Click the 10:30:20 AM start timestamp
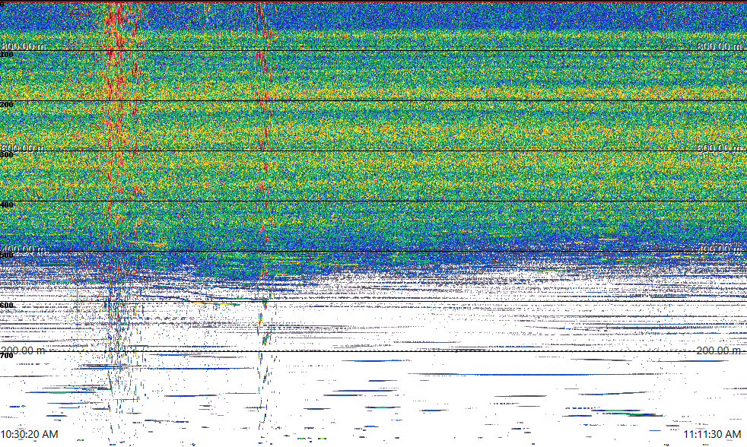The image size is (747, 447). [29, 434]
